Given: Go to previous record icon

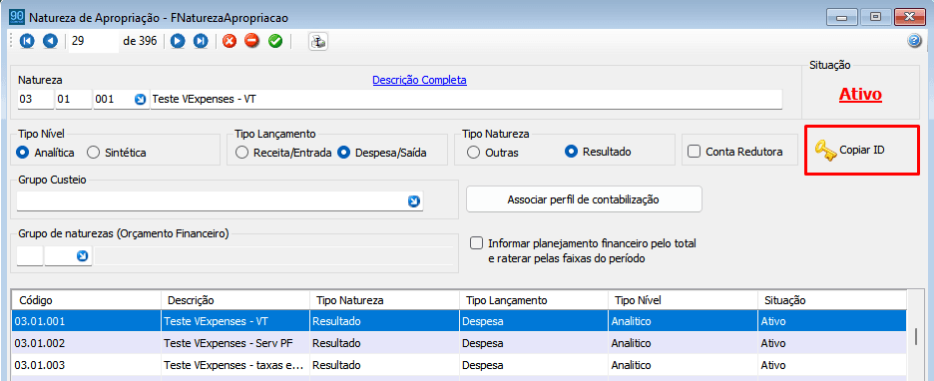Looking at the screenshot, I should point(50,41).
